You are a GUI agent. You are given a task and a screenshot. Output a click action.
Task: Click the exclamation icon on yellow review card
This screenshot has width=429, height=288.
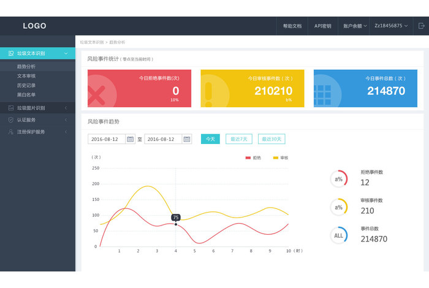click(208, 94)
